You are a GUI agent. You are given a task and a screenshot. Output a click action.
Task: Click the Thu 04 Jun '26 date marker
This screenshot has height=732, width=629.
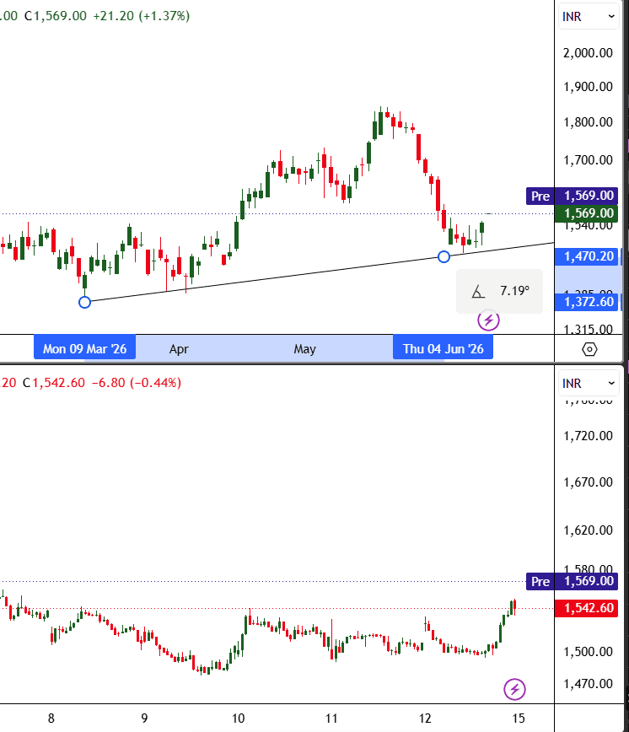point(443,349)
